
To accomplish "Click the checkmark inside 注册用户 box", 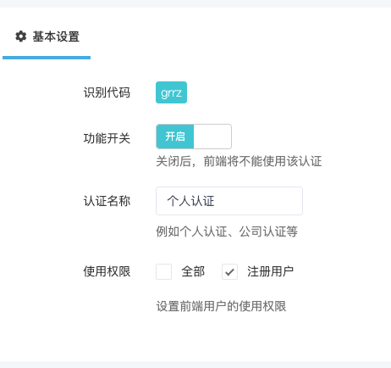I will 229,272.
